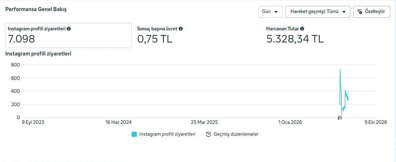Click info icon next to Sonuç başına ücret
The image size is (396, 162).
point(181,29)
